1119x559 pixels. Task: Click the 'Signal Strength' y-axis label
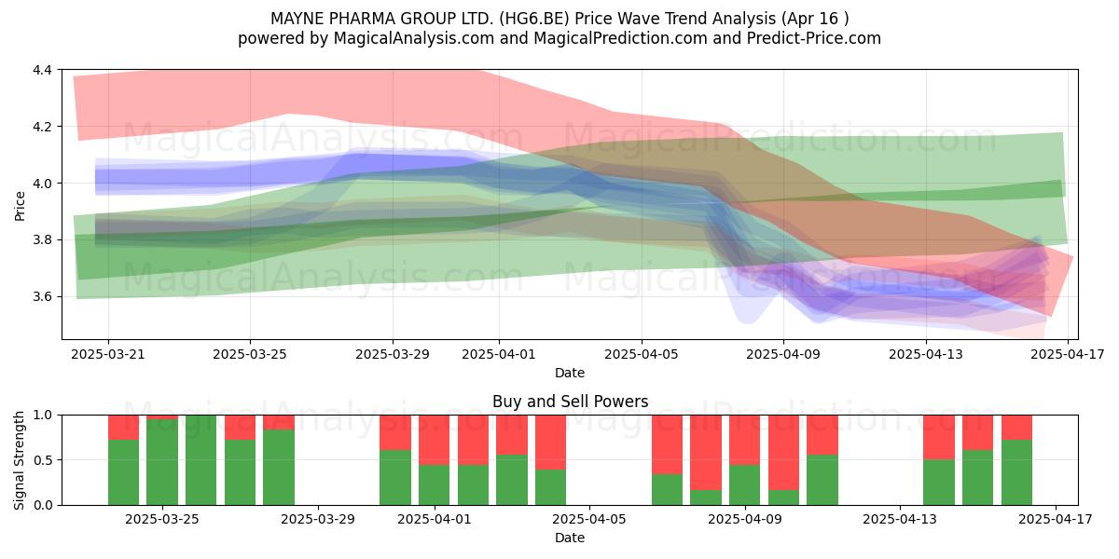21,459
